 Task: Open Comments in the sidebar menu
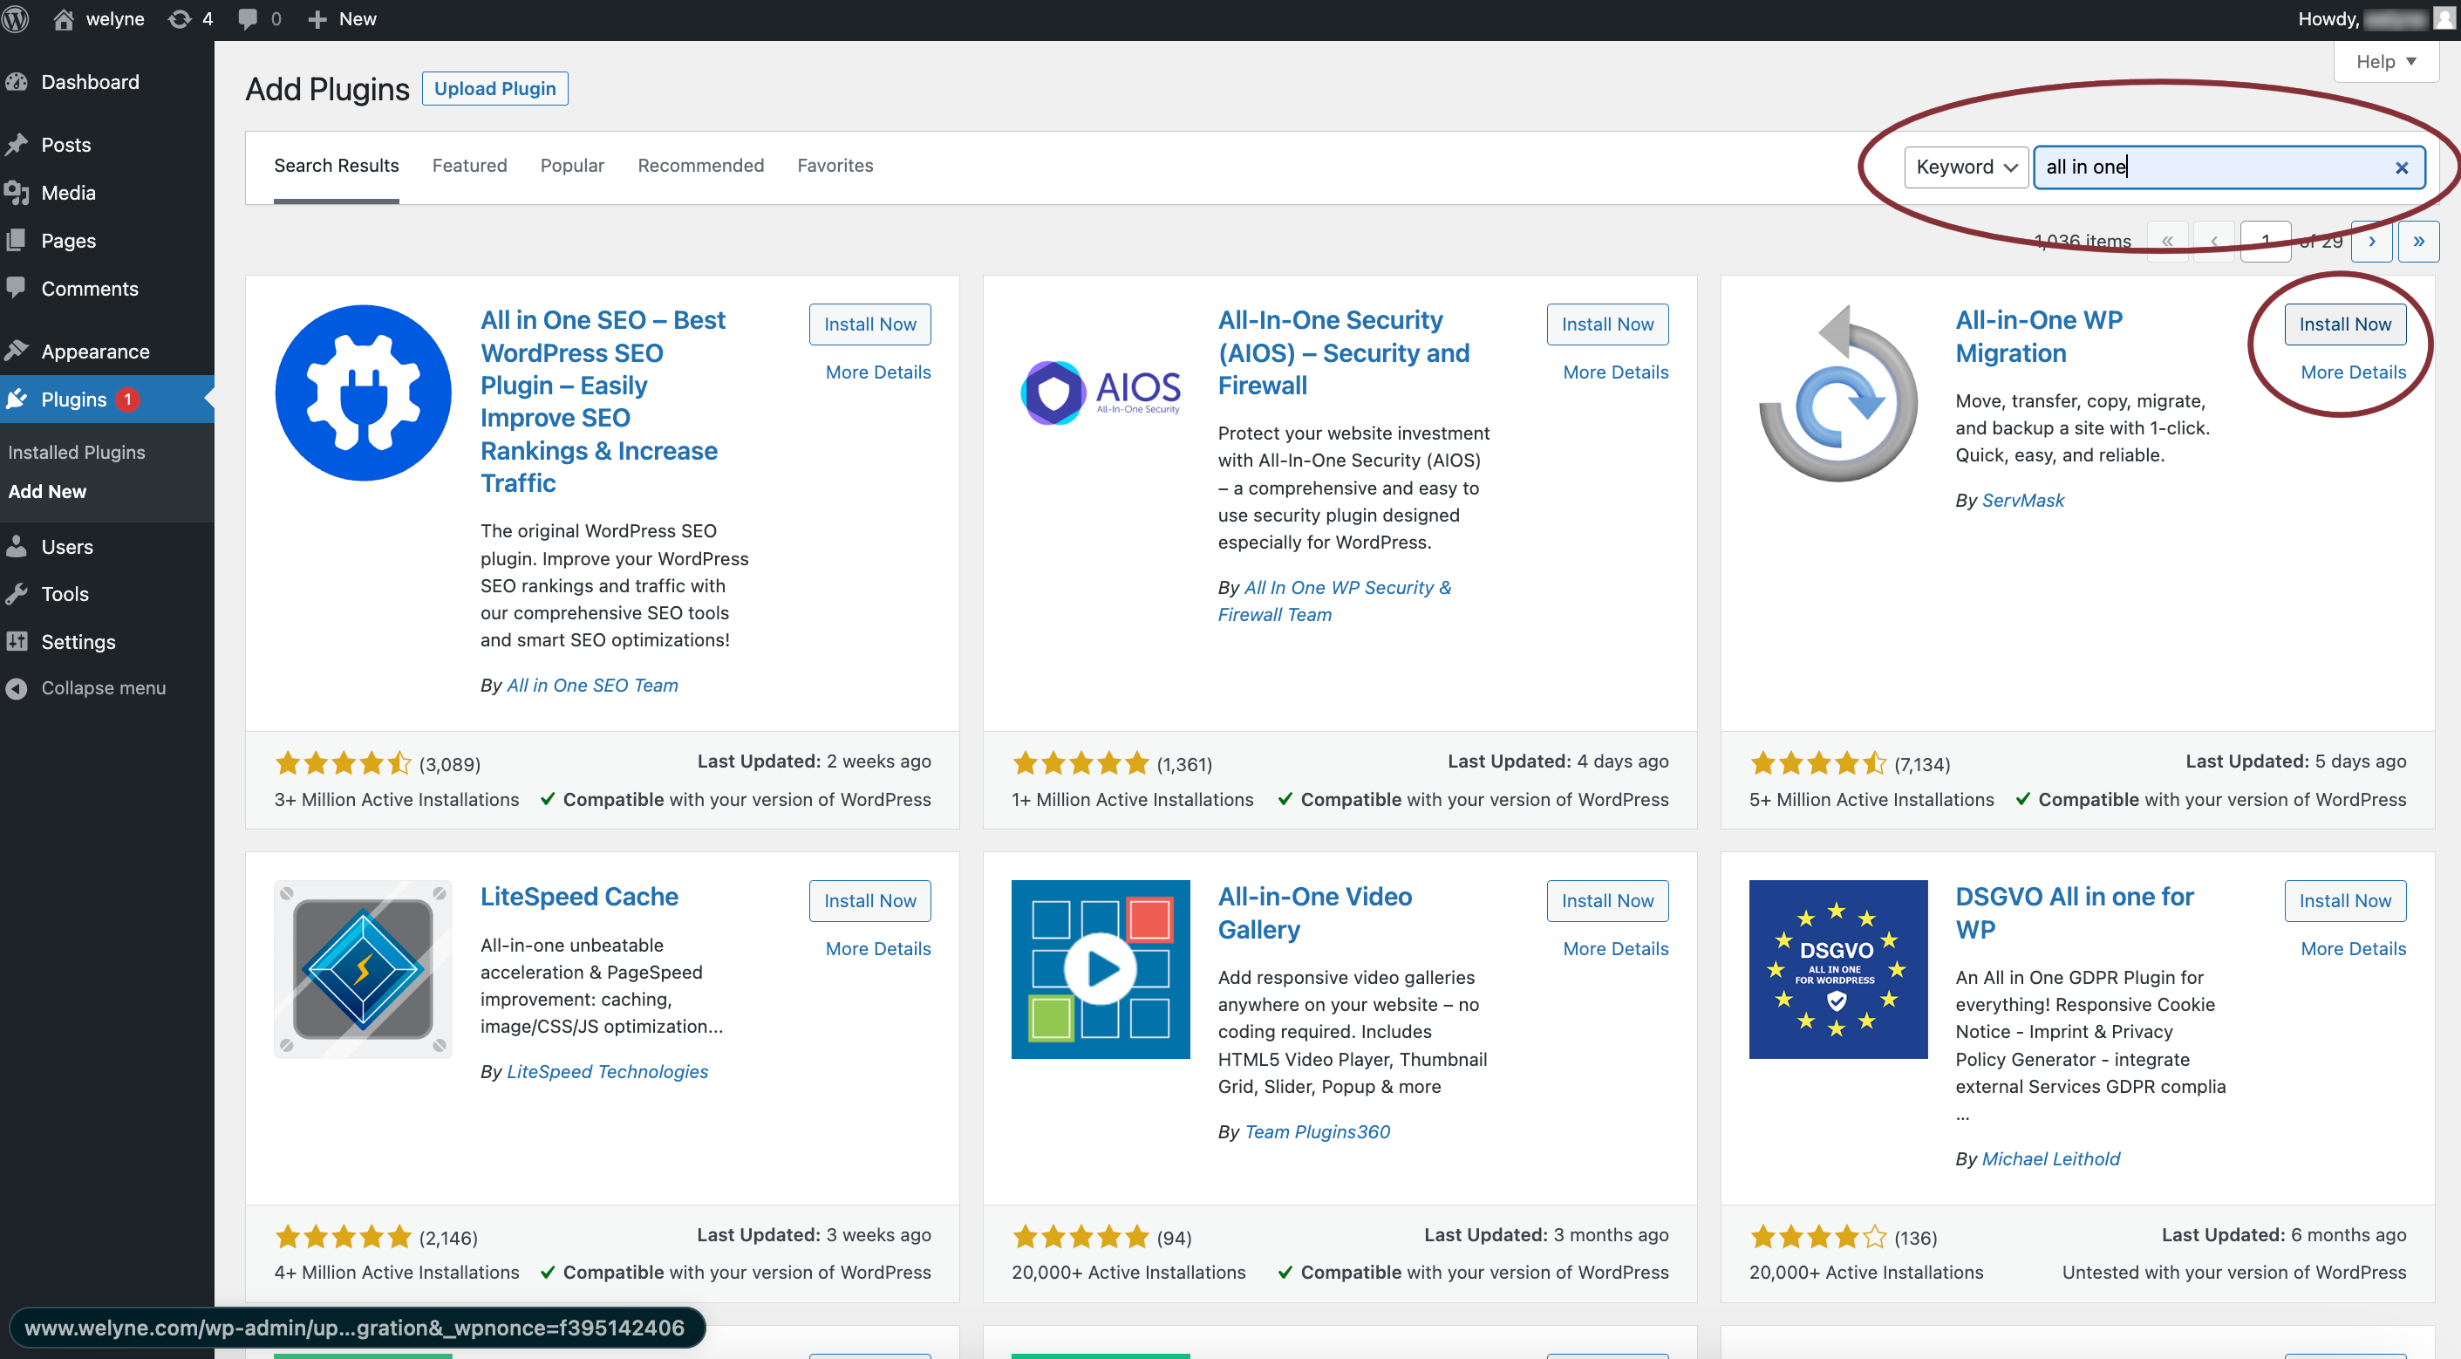(89, 289)
